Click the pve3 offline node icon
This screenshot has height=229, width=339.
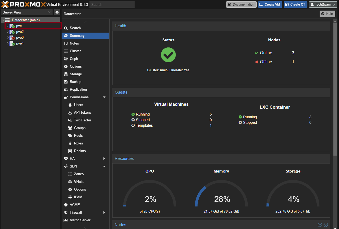coord(12,38)
